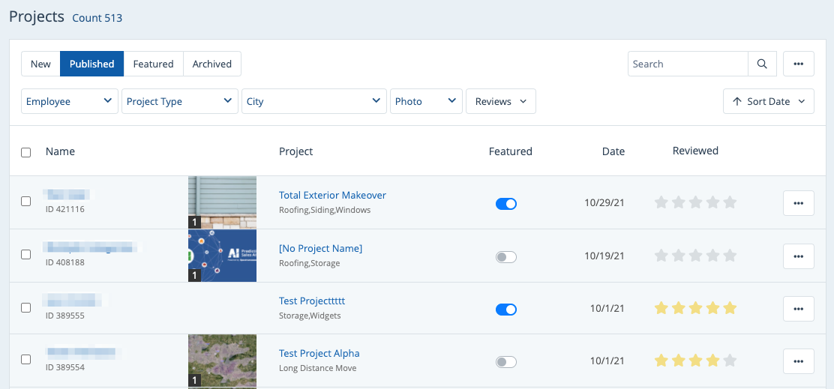Open row actions for Test Project Alpha

798,361
